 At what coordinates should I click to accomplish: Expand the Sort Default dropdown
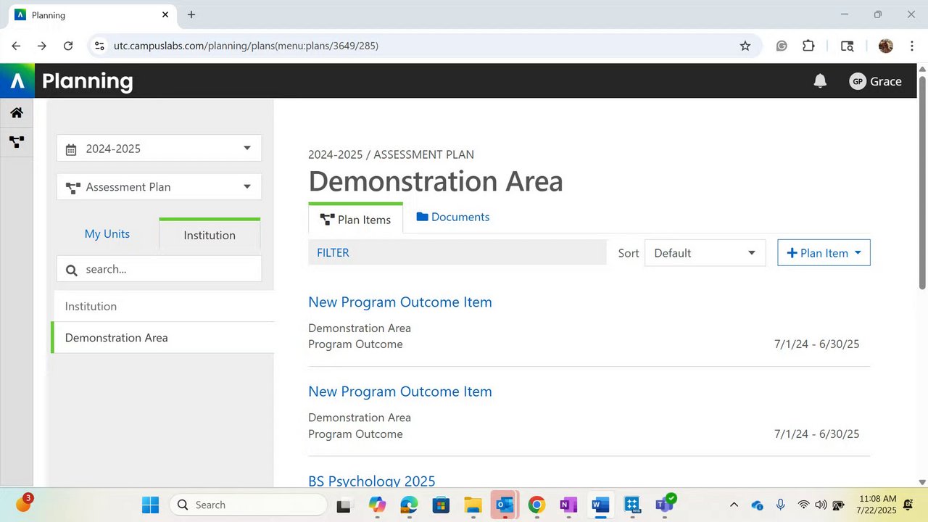pos(705,253)
